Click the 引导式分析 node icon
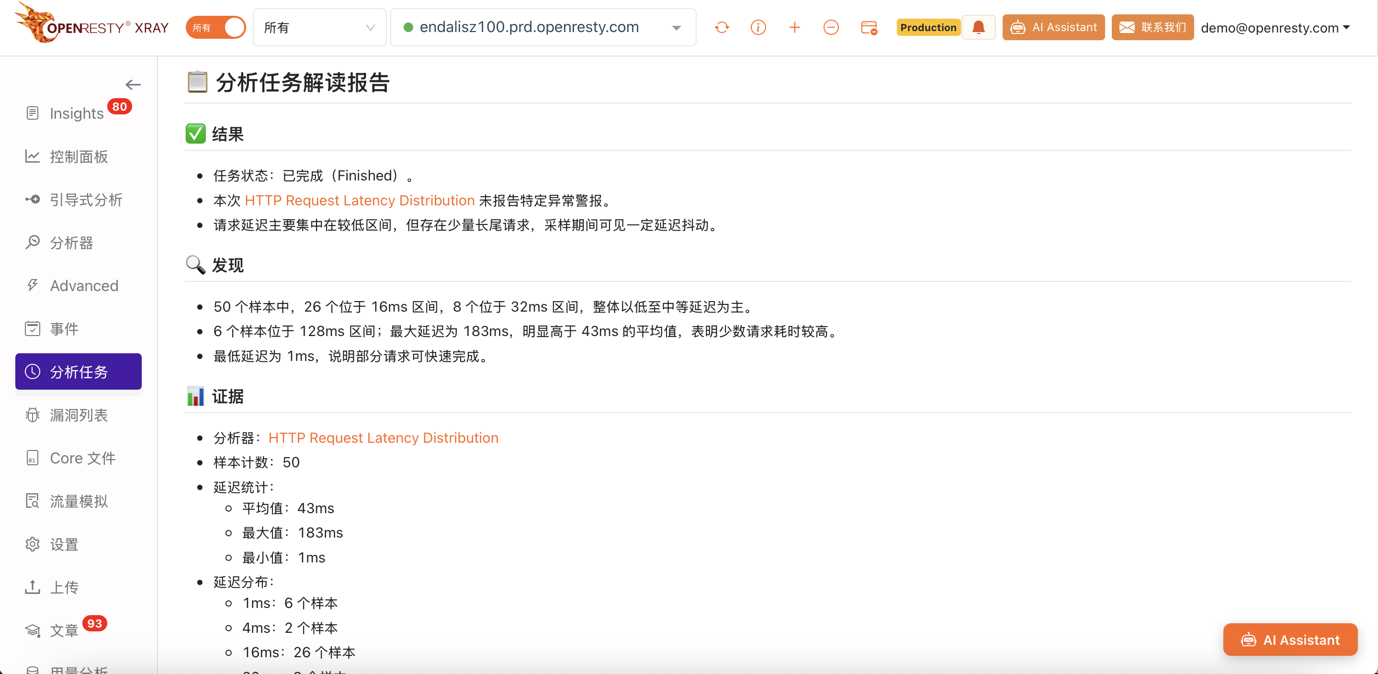The height and width of the screenshot is (674, 1378). (33, 200)
